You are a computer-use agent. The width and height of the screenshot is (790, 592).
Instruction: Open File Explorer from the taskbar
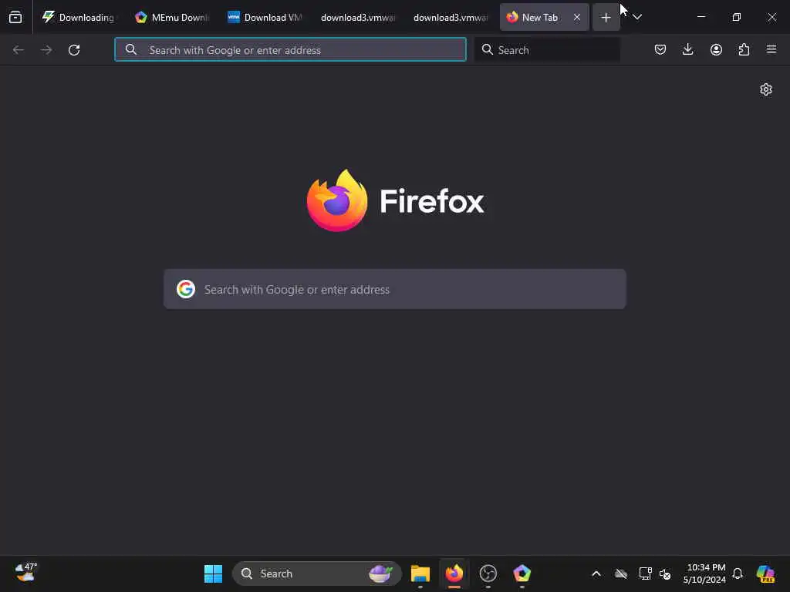pyautogui.click(x=420, y=573)
